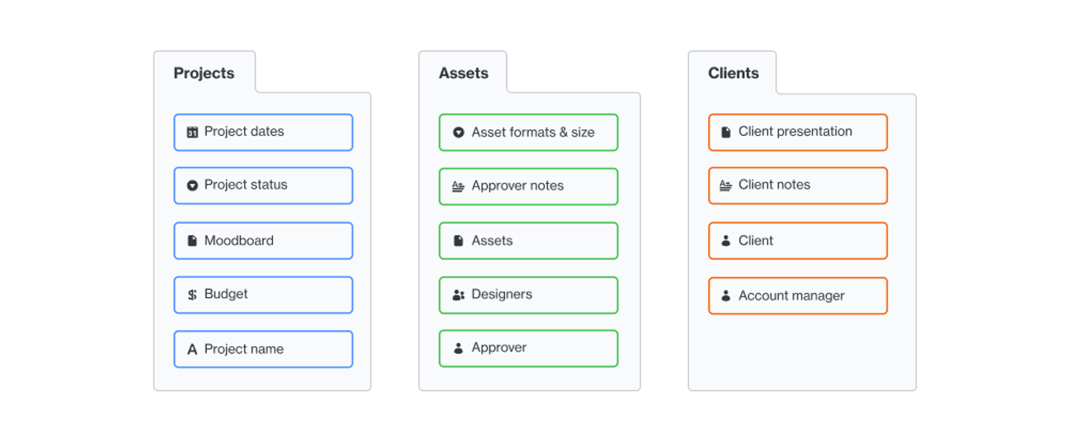Screen dimensions: 1069x441
Task: Click the dropdown icon beside Project status
Action: pyautogui.click(x=192, y=185)
